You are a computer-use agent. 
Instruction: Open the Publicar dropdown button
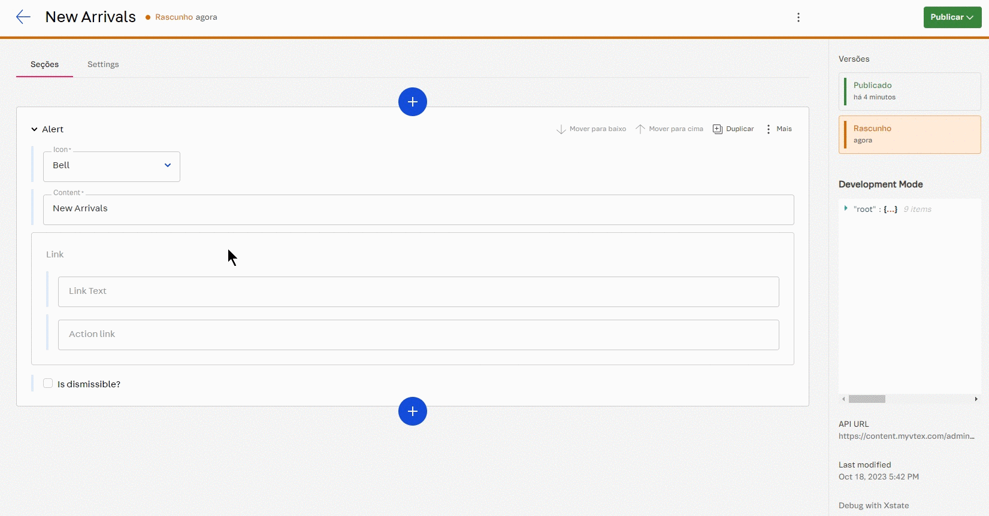(952, 17)
